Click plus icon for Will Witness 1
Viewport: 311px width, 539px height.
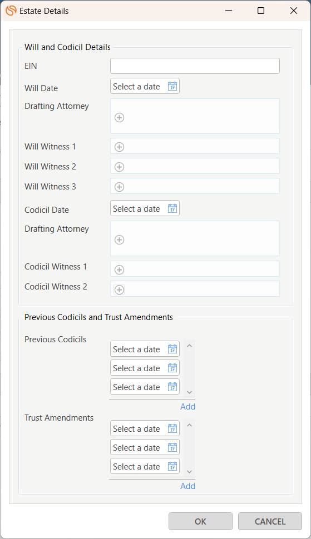[120, 147]
